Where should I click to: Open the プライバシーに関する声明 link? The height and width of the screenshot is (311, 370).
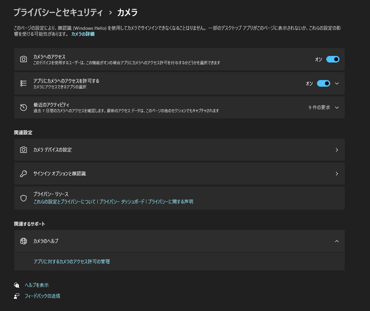(170, 202)
